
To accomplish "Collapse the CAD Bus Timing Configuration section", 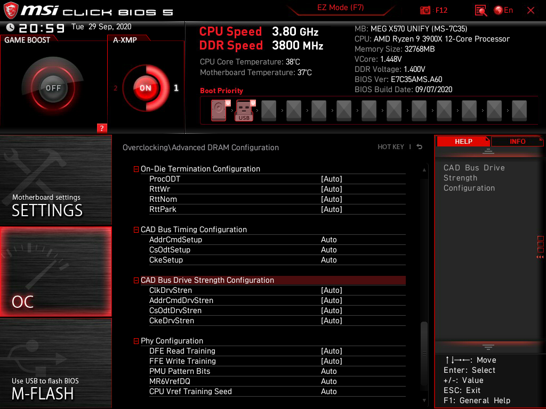I will click(136, 230).
